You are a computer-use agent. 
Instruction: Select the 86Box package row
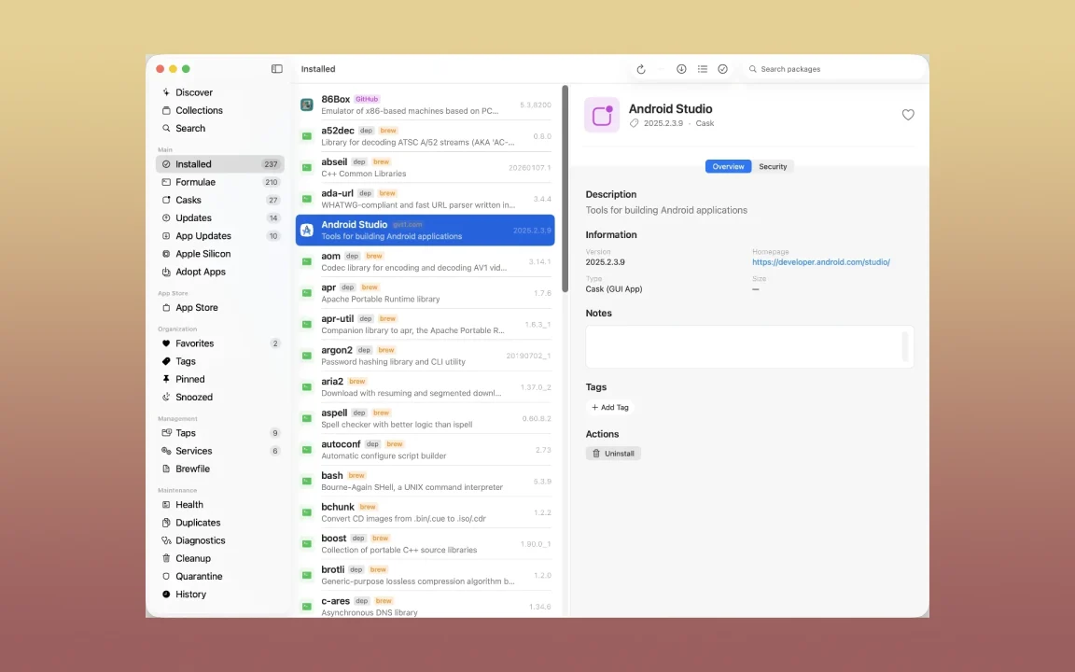pyautogui.click(x=426, y=105)
